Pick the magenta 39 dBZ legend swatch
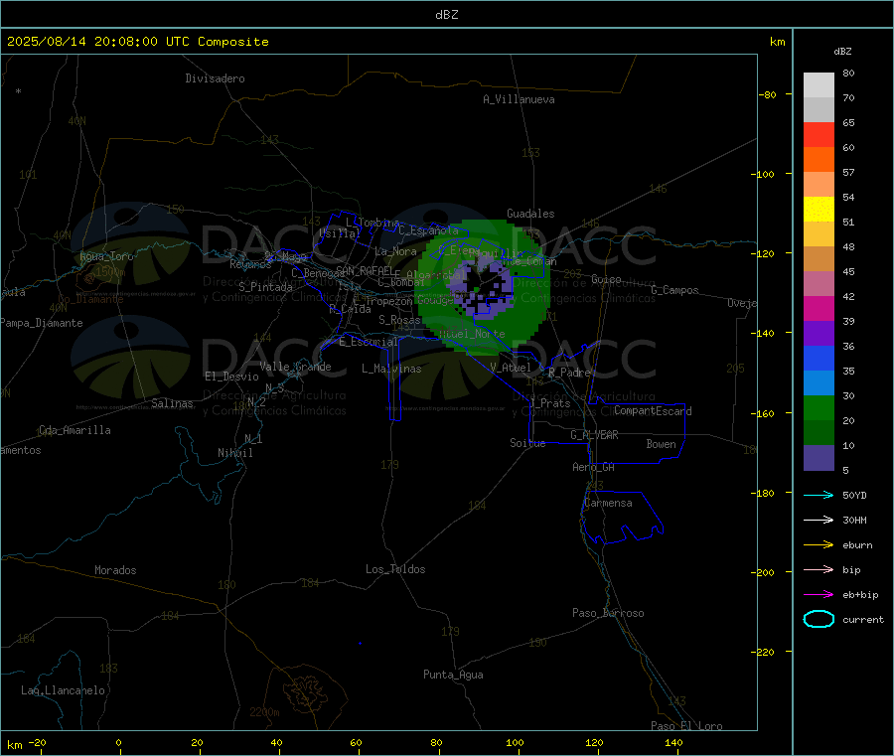The width and height of the screenshot is (894, 756). 819,308
